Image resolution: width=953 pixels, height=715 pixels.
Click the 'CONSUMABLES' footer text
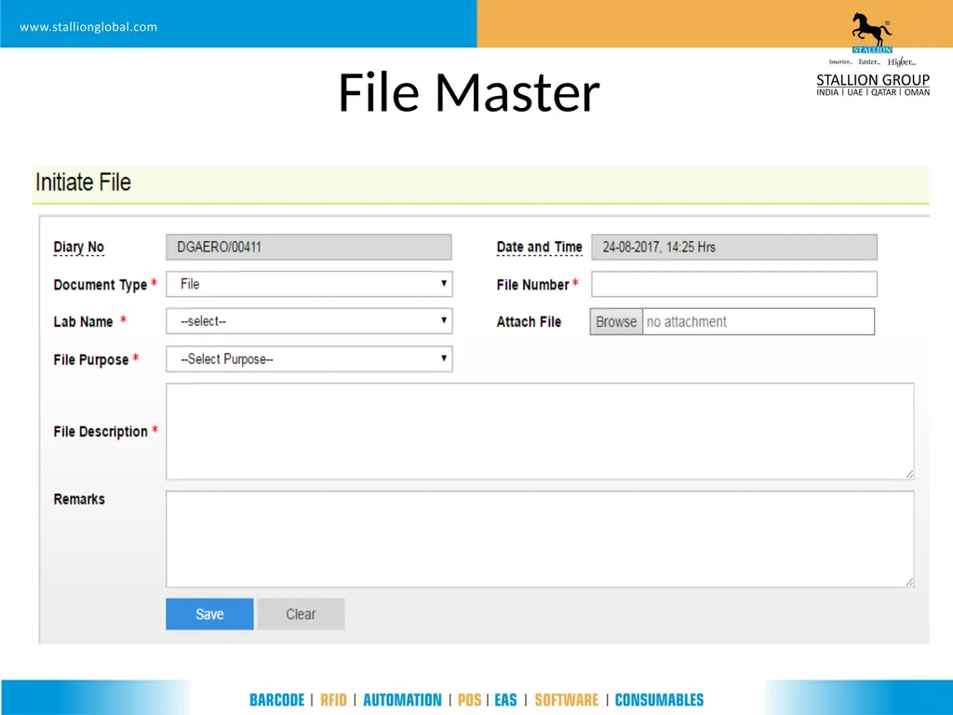pos(660,700)
